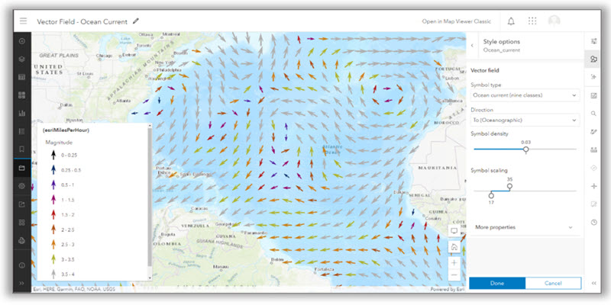Screen dimensions: 611x305
Task: Open the user profile avatar
Action: pyautogui.click(x=554, y=21)
